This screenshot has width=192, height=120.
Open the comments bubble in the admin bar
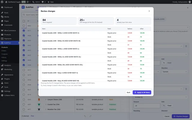click(43, 2)
